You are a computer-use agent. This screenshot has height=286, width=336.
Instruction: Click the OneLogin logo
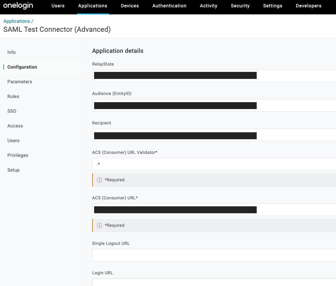[18, 6]
